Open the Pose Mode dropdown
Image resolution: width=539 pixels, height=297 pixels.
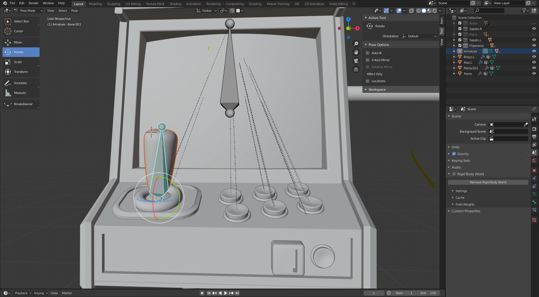click(28, 11)
